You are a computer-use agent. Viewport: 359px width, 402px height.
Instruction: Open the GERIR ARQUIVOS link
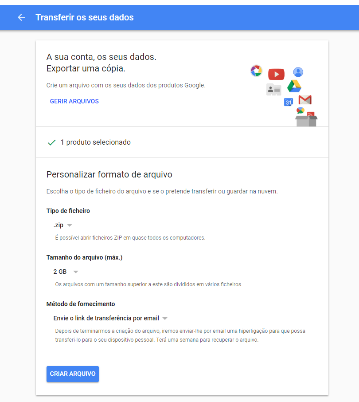click(x=74, y=101)
